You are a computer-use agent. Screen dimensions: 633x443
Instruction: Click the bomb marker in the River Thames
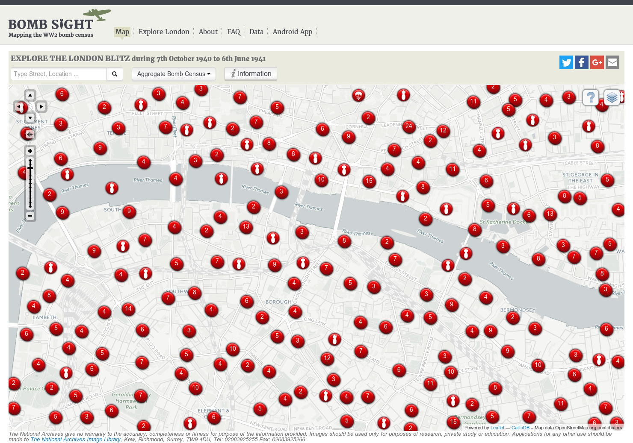[221, 179]
